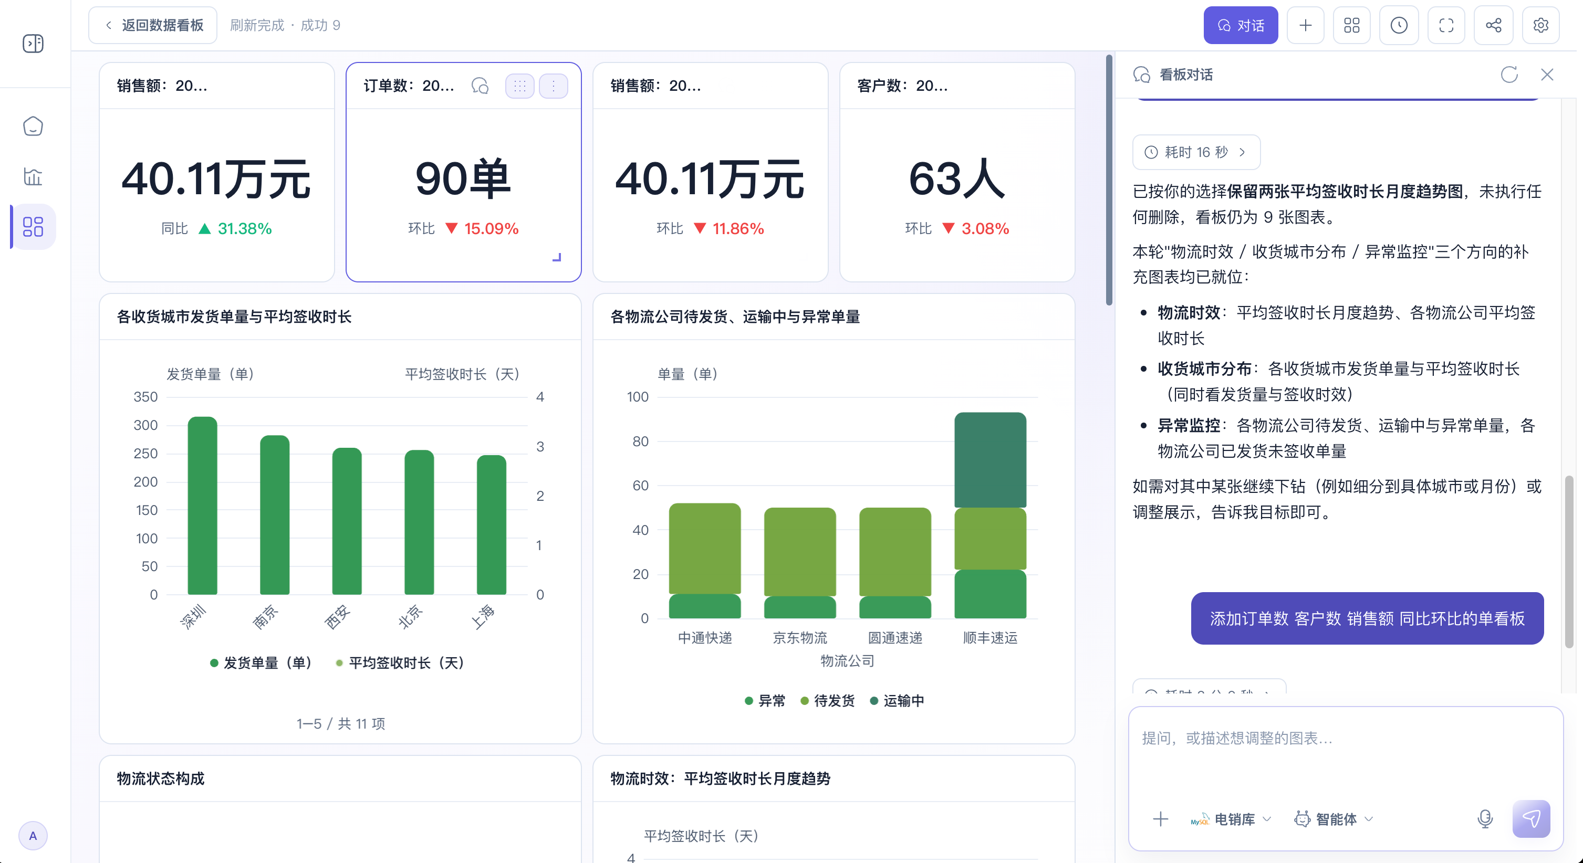Click the 深圳 bar in city chart
The height and width of the screenshot is (863, 1583).
tap(202, 506)
